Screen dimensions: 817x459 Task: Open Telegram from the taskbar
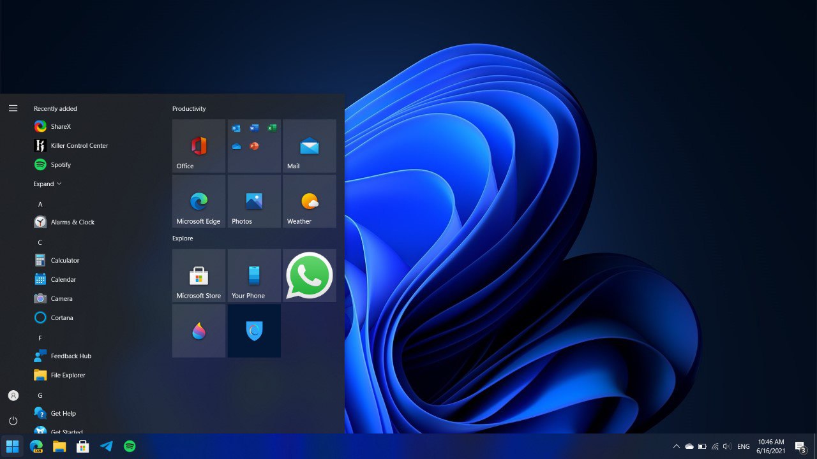pos(106,446)
